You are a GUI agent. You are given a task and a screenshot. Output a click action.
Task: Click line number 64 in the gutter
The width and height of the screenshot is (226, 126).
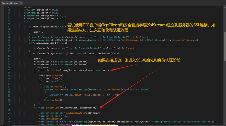coord(9,89)
